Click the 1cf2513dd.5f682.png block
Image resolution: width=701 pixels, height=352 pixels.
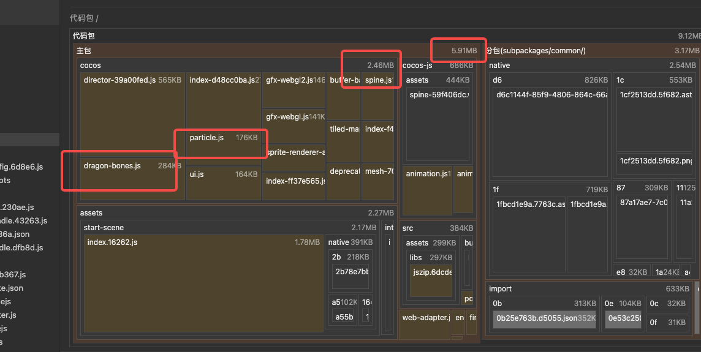click(x=654, y=165)
